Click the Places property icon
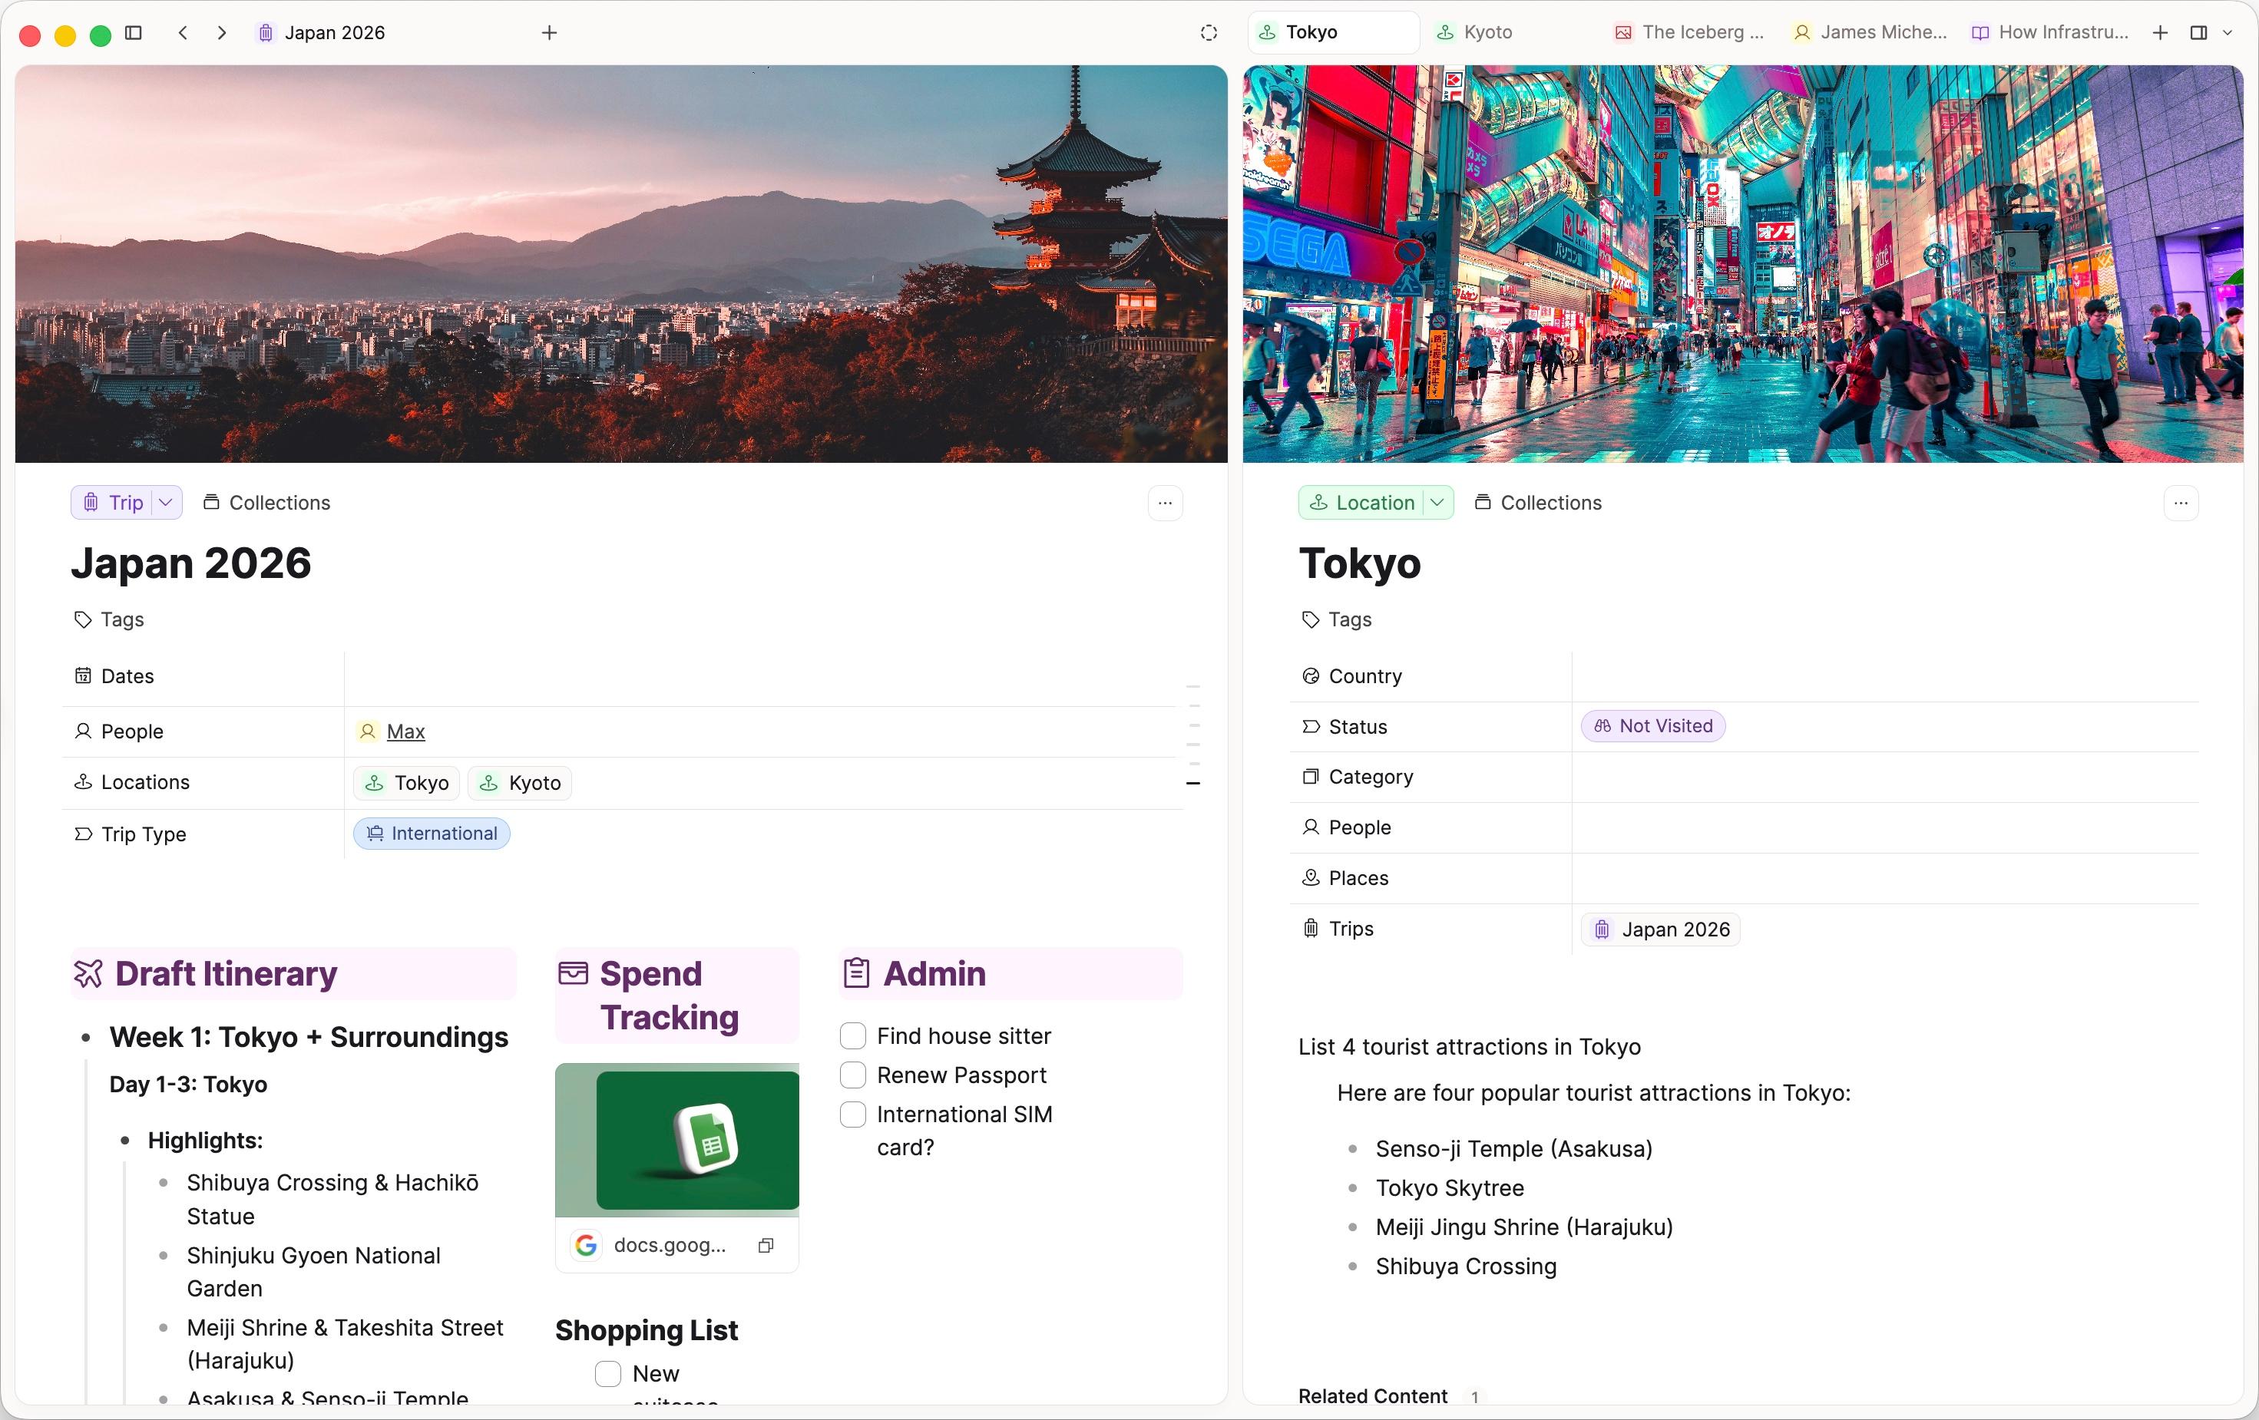Image resolution: width=2259 pixels, height=1420 pixels. 1311,878
